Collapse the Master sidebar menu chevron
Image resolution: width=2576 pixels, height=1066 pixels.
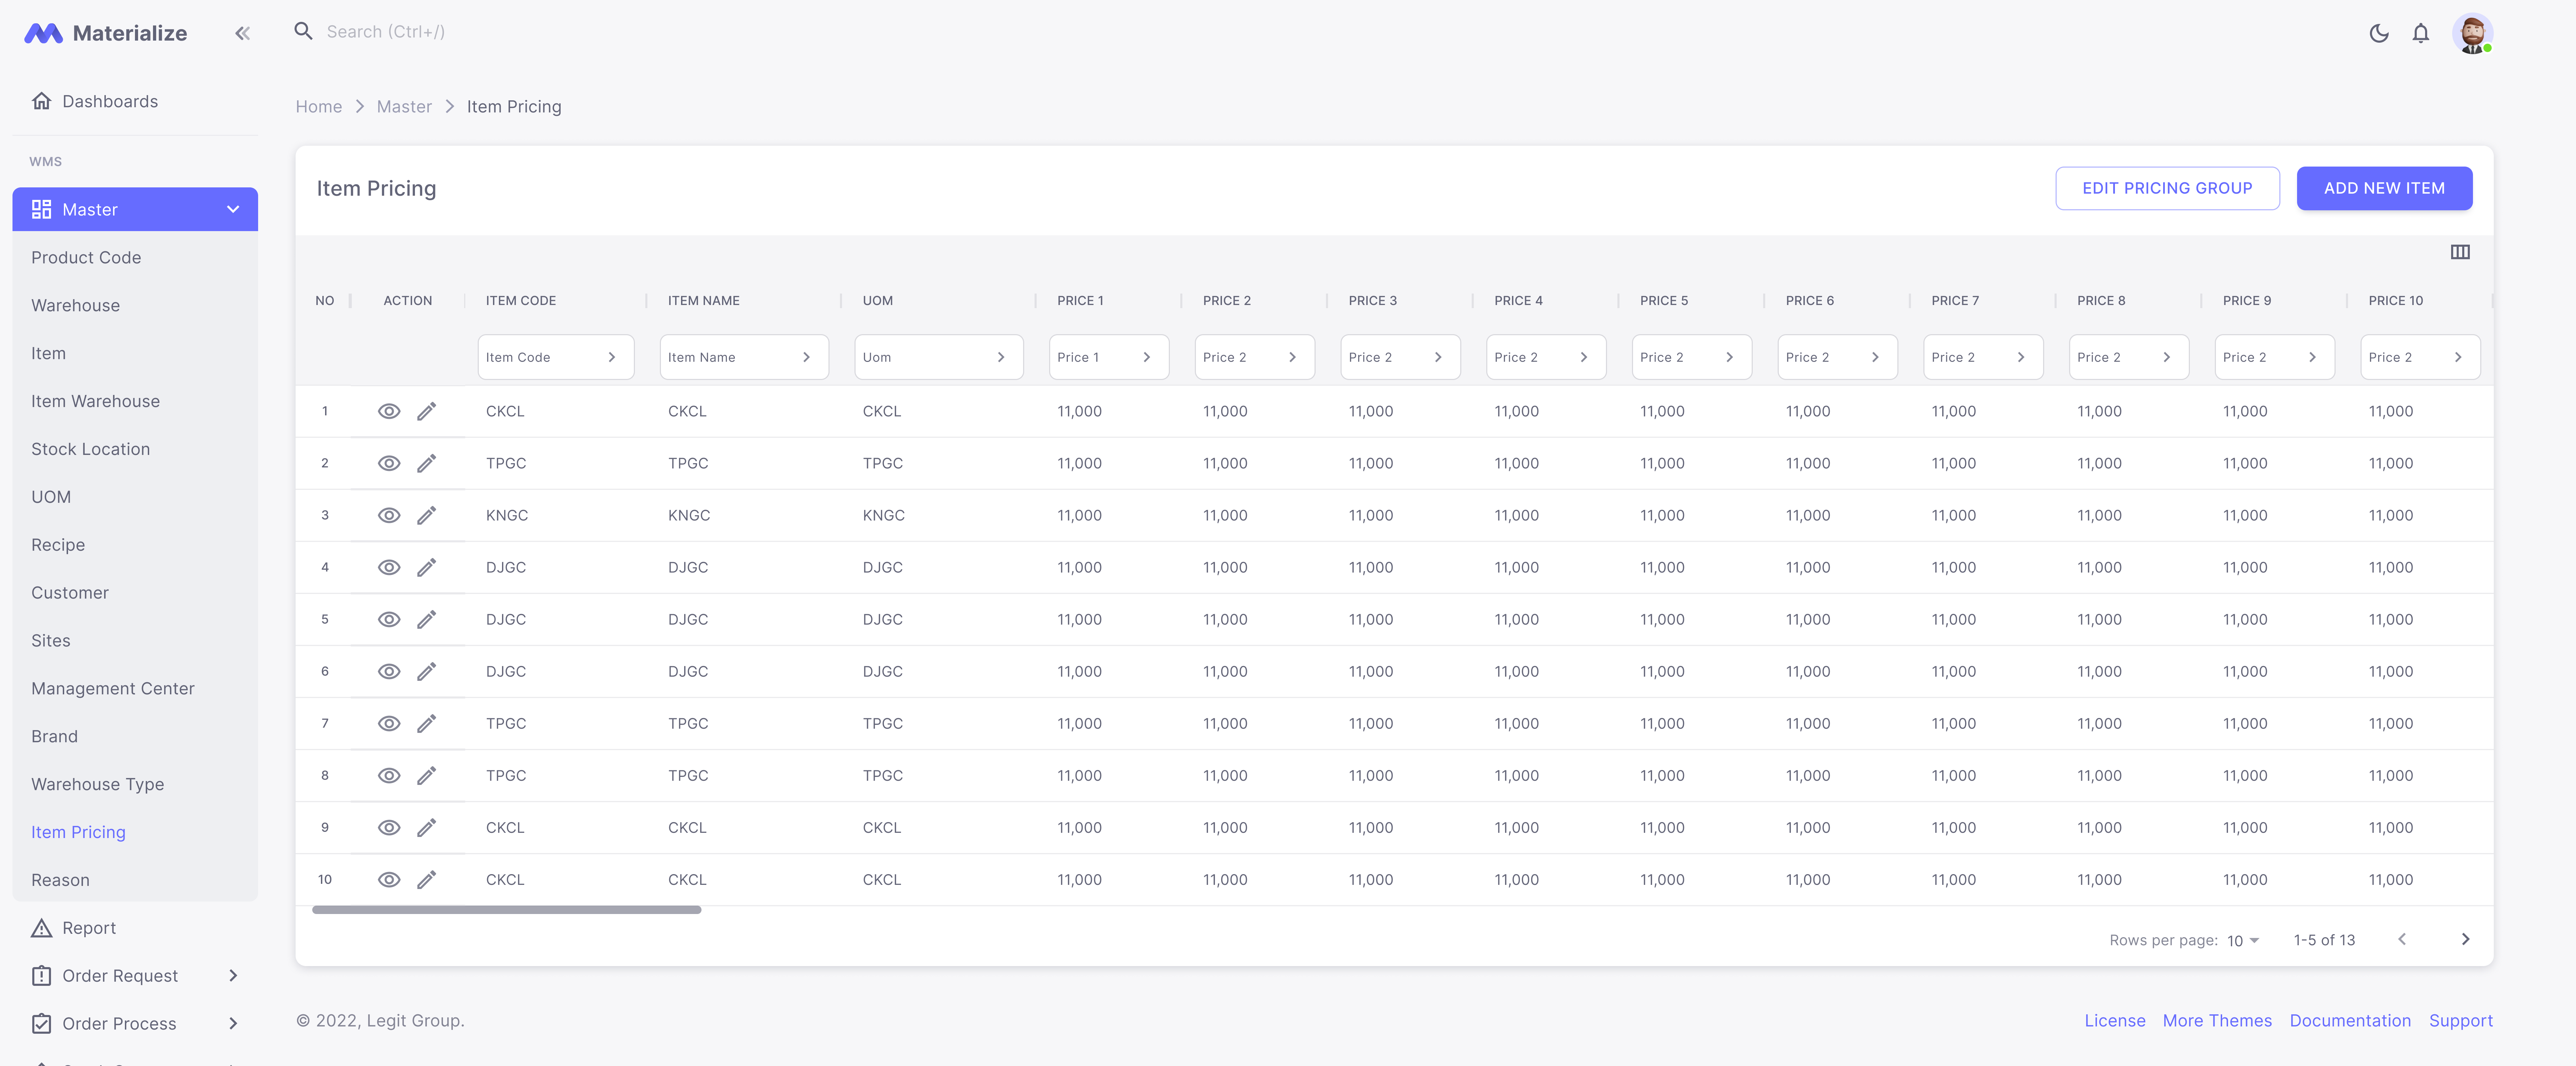tap(233, 209)
